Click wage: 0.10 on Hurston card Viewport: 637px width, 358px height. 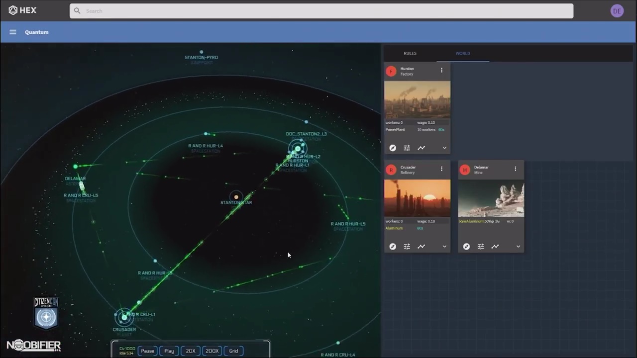pos(426,122)
